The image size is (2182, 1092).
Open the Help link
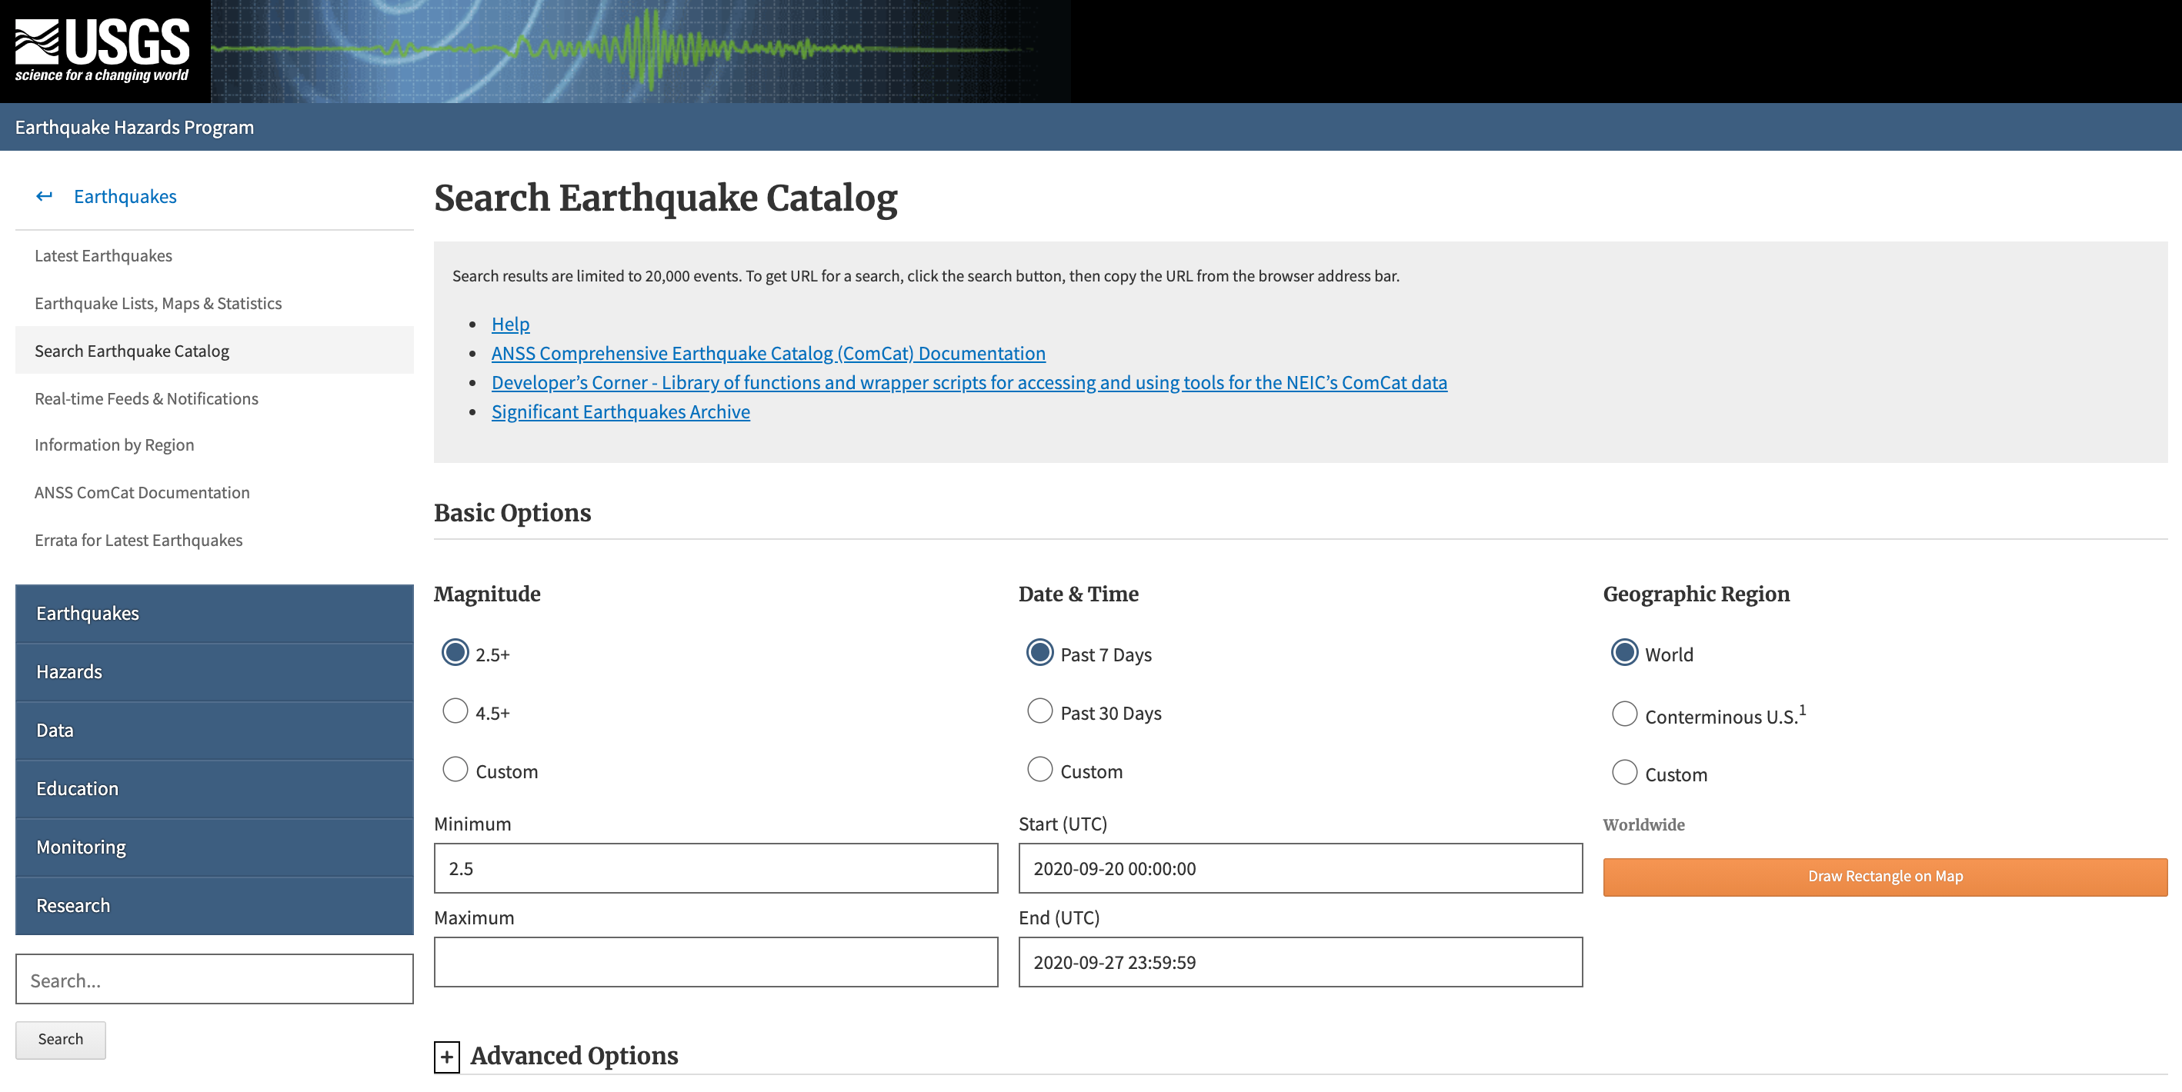tap(510, 325)
